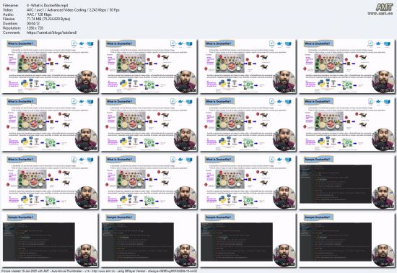
Task: Click the filesize value '71.74 MB'
Action: 48,19
